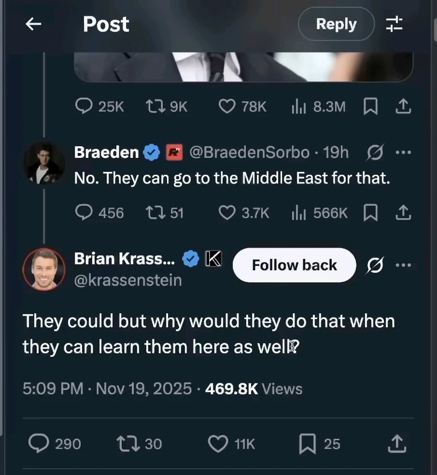Open Braeden's profile picture
437x475 pixels.
(44, 163)
